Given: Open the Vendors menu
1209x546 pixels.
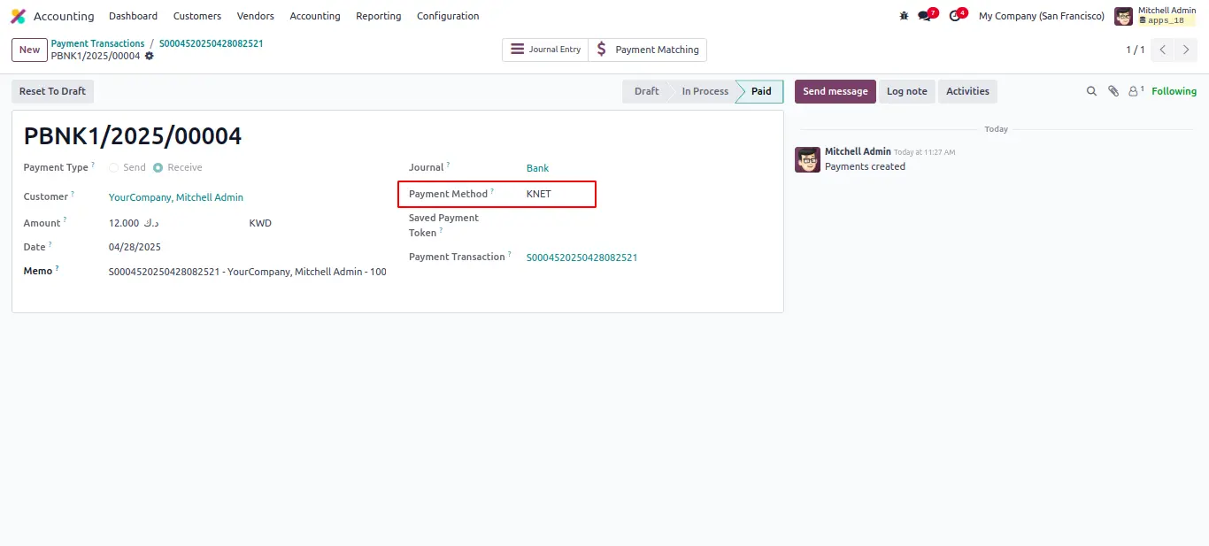Looking at the screenshot, I should click(x=256, y=16).
